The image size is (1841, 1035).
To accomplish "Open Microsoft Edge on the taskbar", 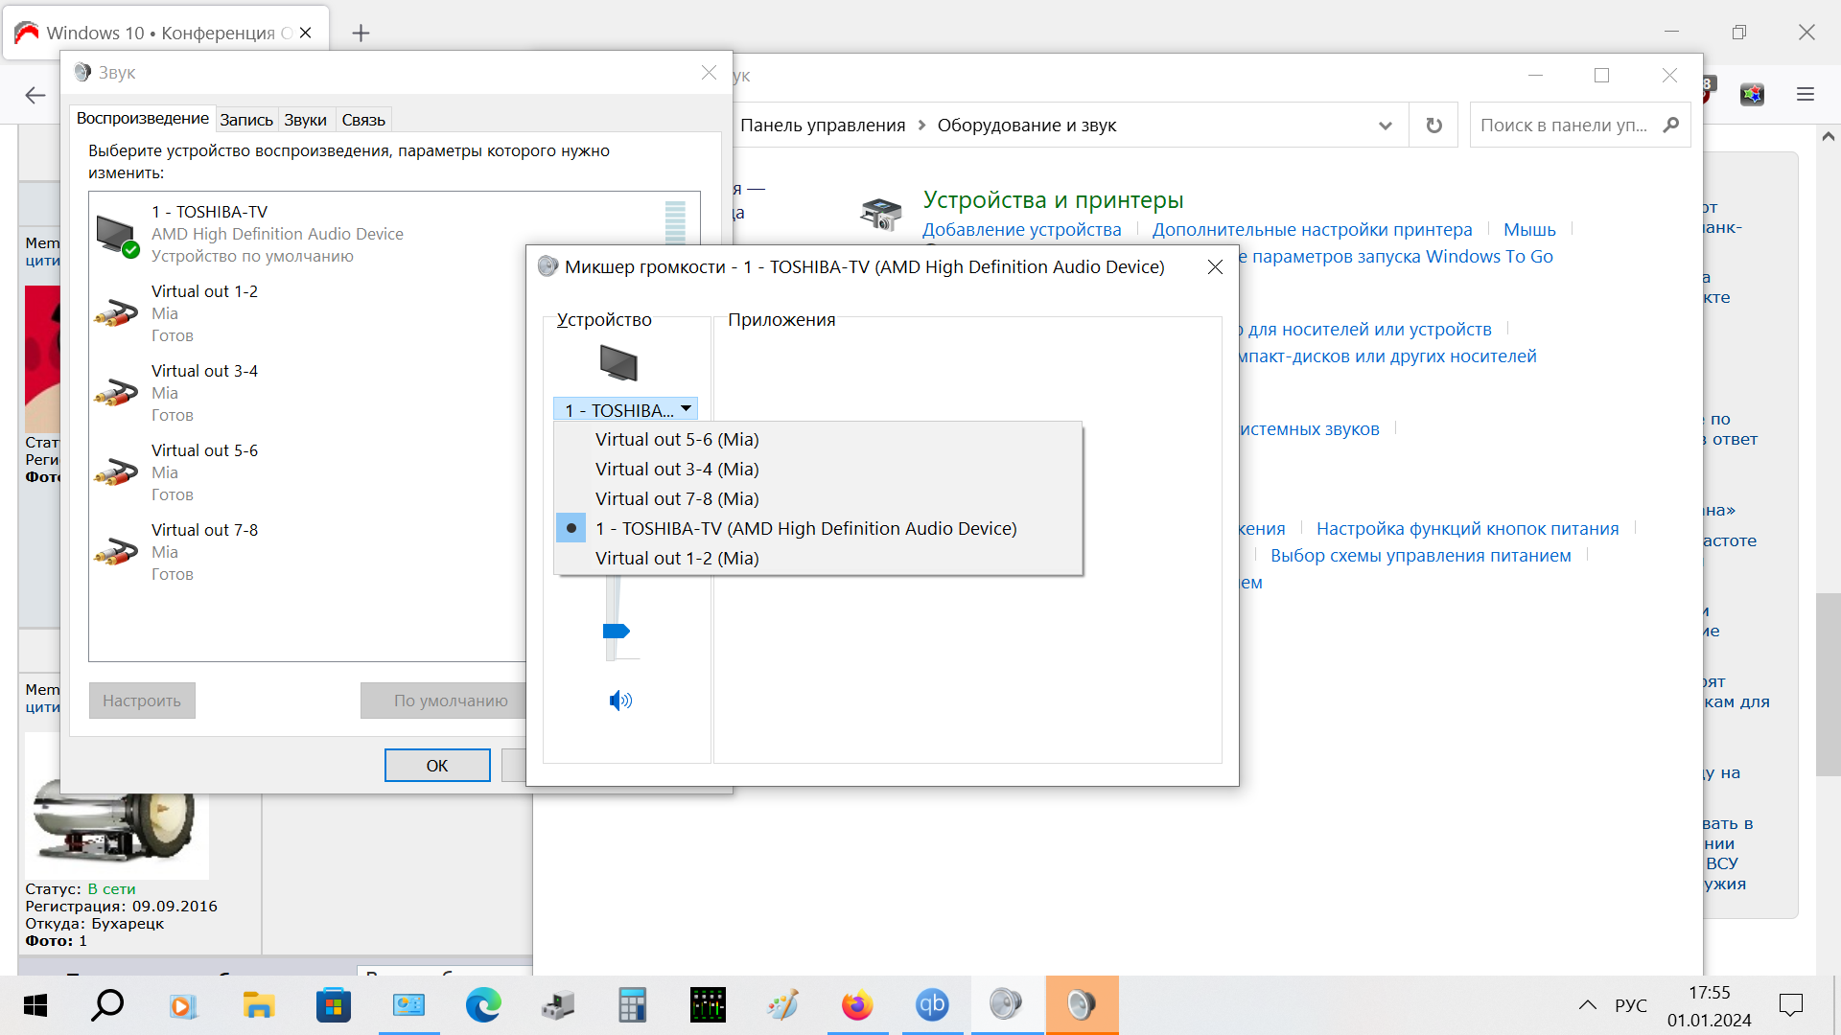I will 483,1005.
